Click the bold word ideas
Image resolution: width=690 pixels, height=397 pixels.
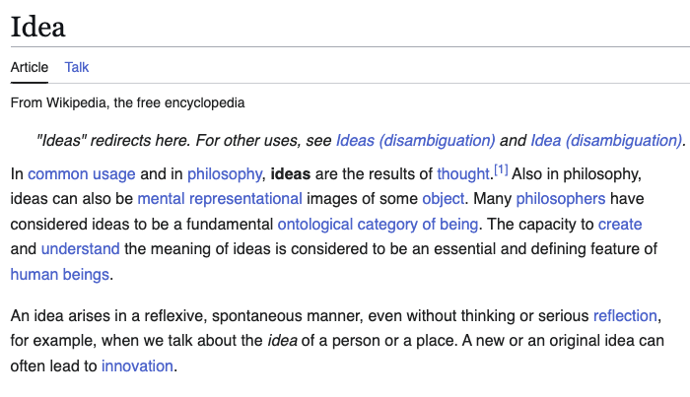[291, 174]
